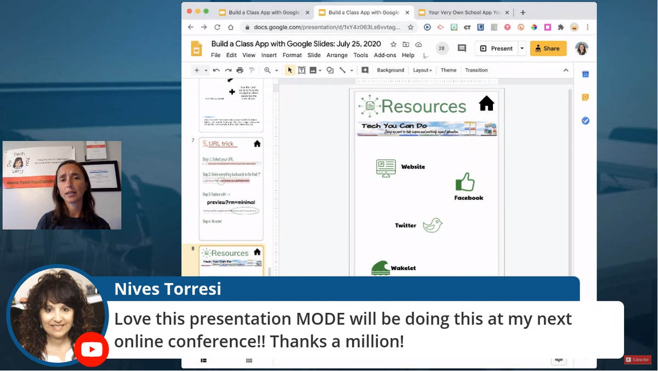This screenshot has width=658, height=371.
Task: Open the comment history icon
Action: coord(462,48)
